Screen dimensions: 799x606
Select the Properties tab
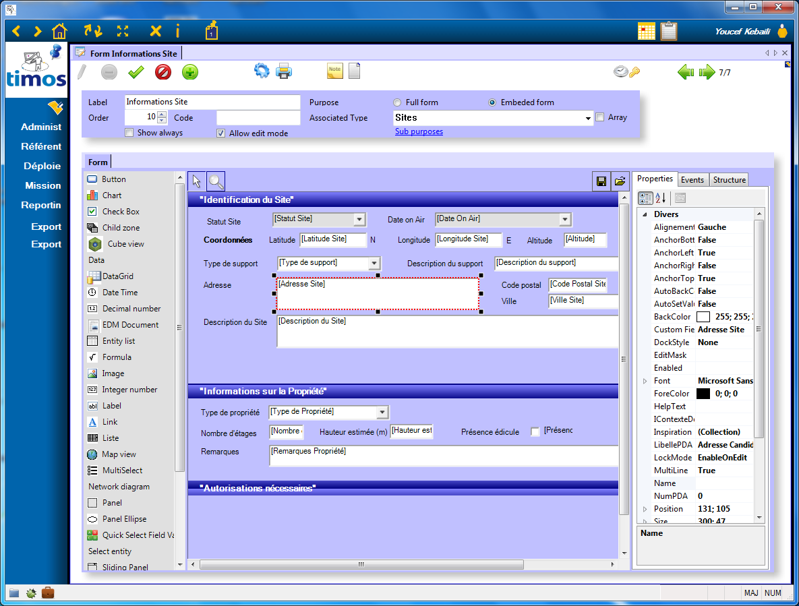655,179
